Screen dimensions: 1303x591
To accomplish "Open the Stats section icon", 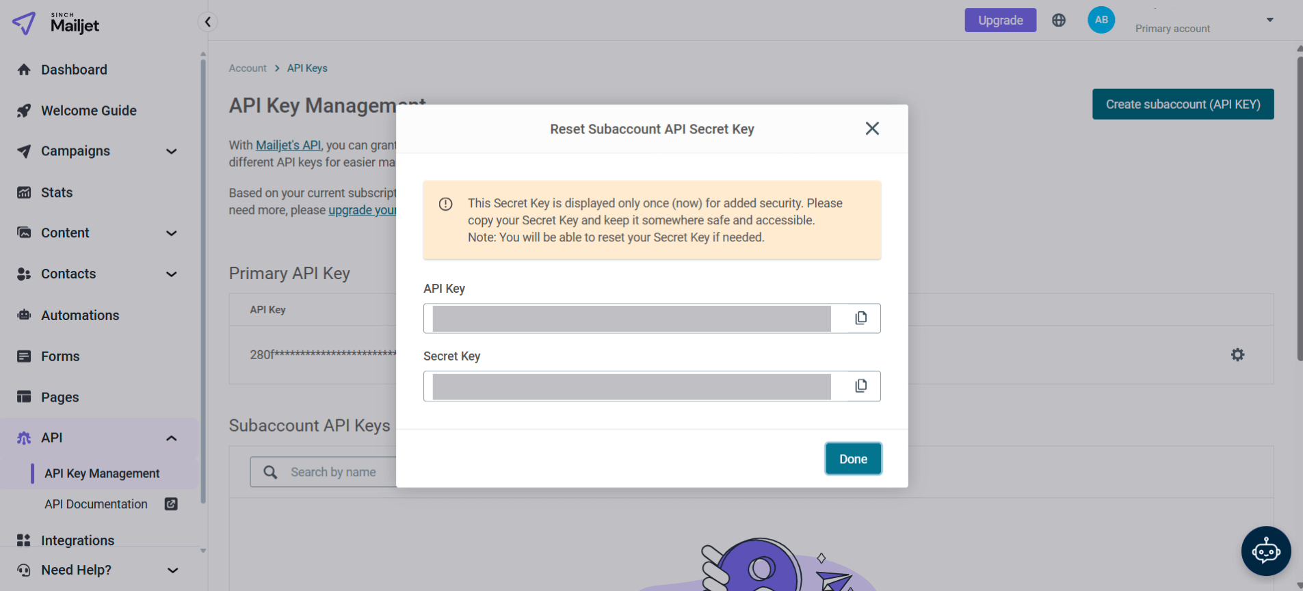I will click(x=25, y=192).
